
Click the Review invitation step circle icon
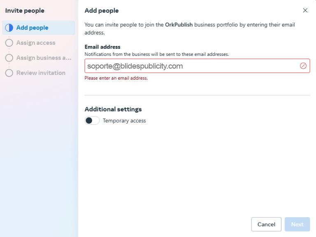tap(9, 73)
